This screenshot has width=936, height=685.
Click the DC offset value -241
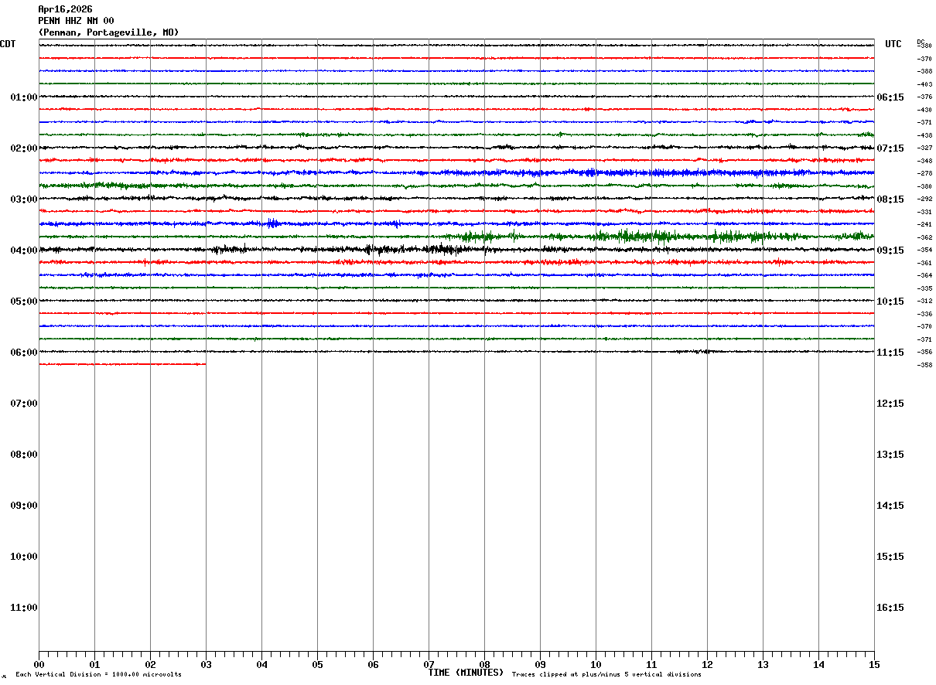(924, 225)
